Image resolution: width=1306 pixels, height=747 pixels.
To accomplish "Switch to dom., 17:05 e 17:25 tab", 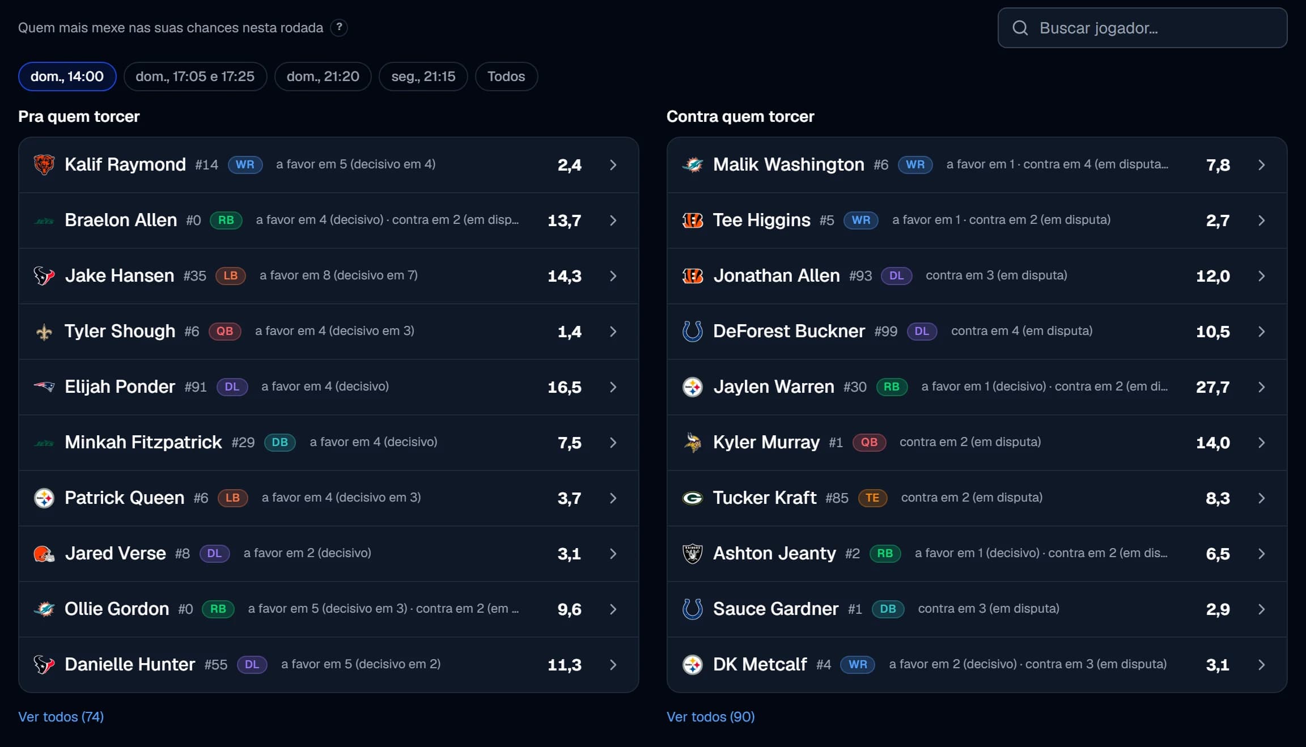I will click(x=195, y=77).
